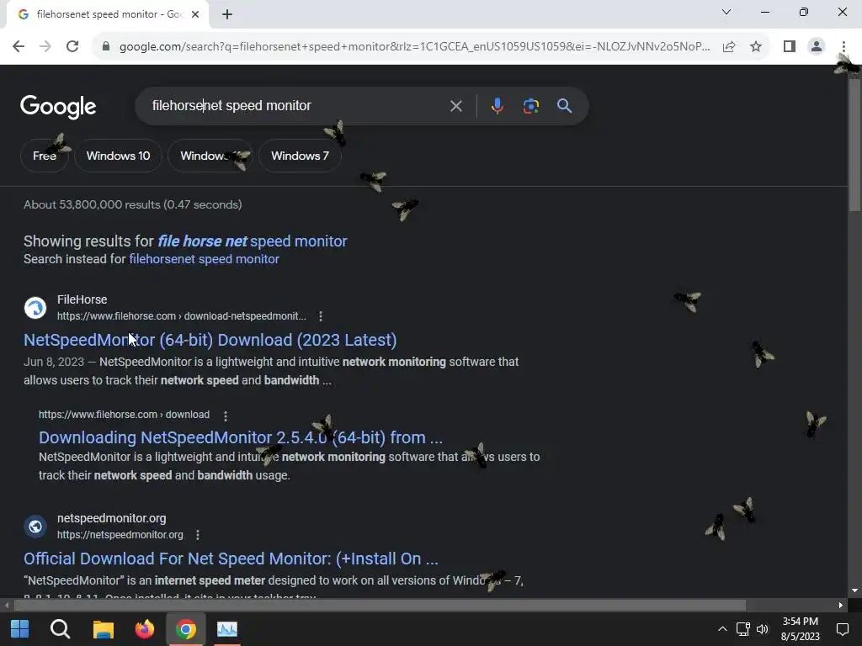Open more options for the FileHorse result

click(321, 316)
